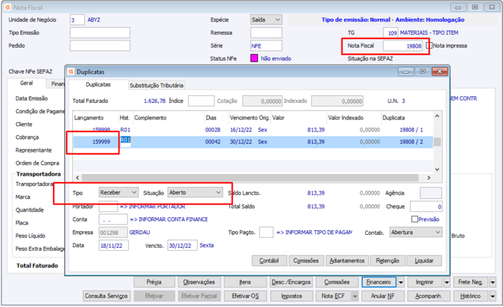Image resolution: width=503 pixels, height=307 pixels.
Task: Click the TG field showing 109
Action: [x=390, y=33]
